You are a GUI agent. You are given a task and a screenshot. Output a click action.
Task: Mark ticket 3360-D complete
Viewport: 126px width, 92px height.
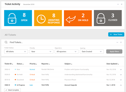pos(12,90)
